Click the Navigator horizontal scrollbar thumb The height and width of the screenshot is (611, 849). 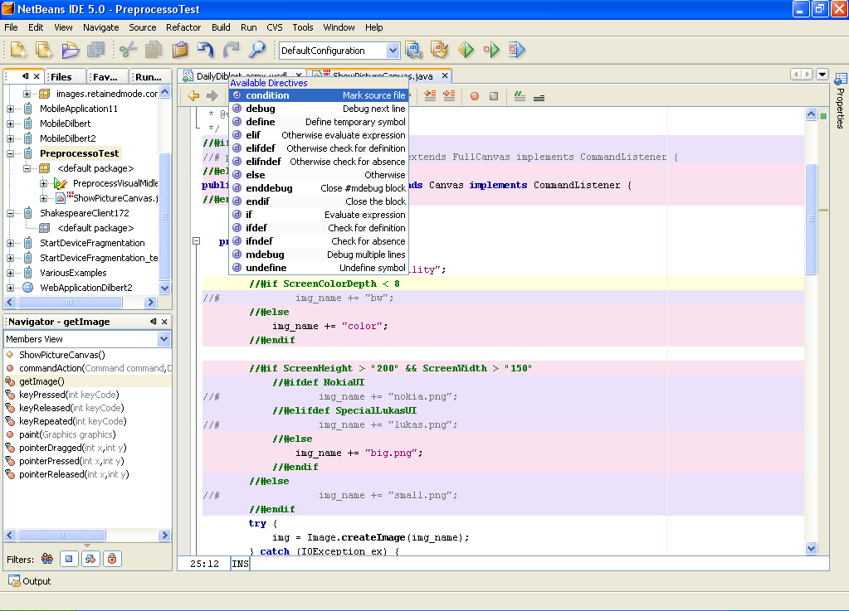click(x=61, y=536)
